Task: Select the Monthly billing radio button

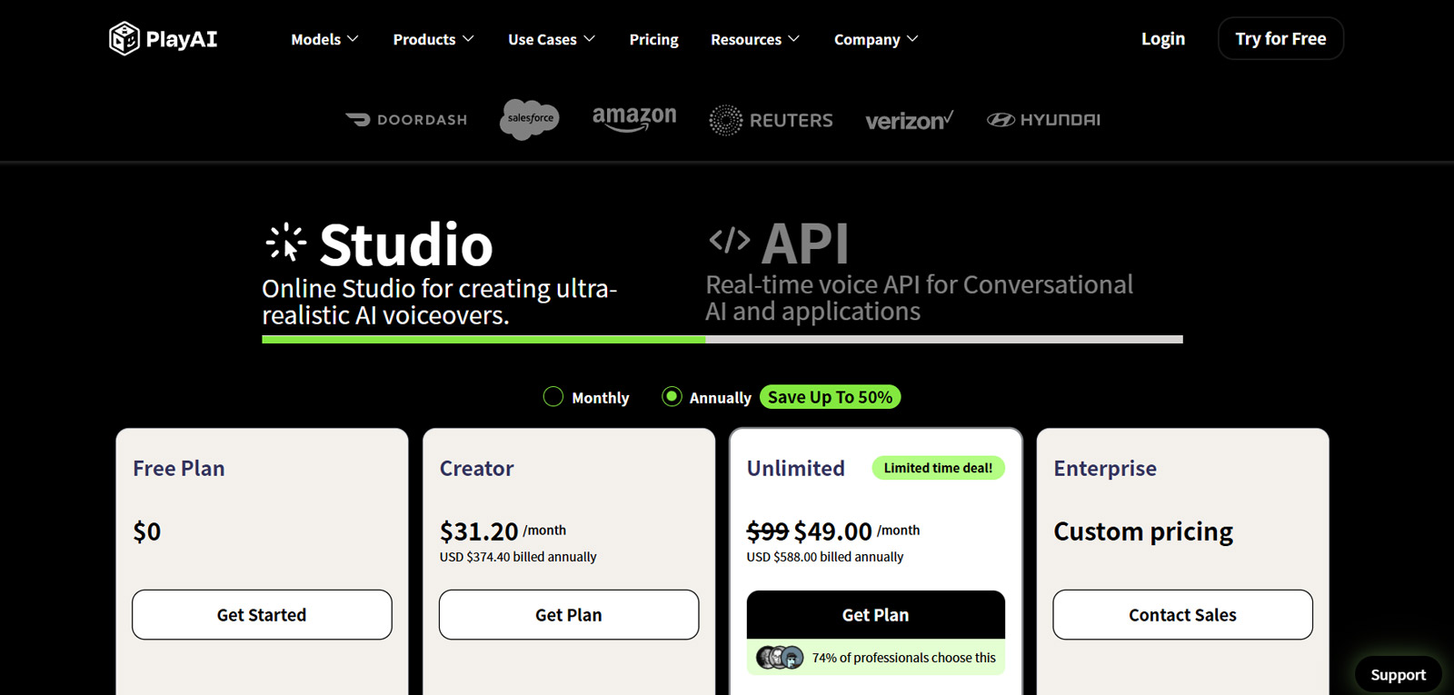Action: point(553,397)
